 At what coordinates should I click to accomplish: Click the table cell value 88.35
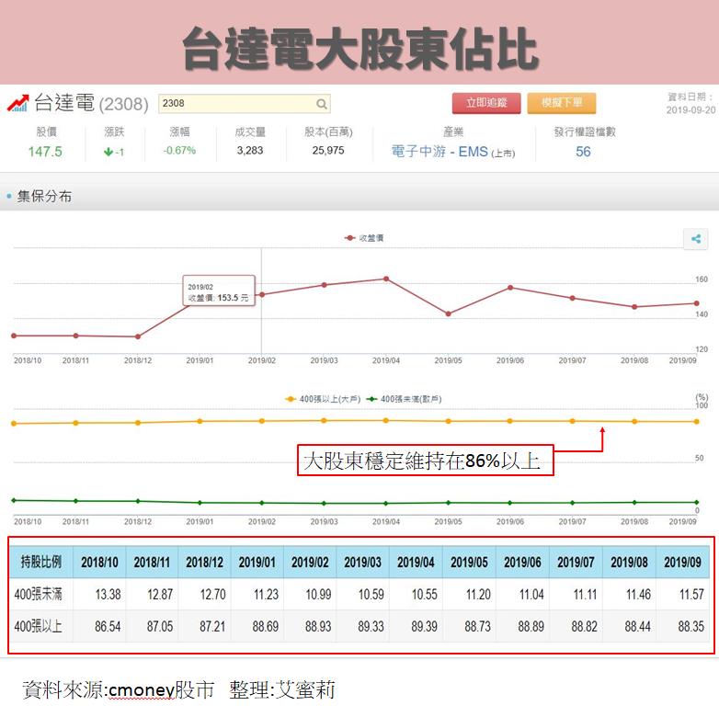click(x=691, y=626)
